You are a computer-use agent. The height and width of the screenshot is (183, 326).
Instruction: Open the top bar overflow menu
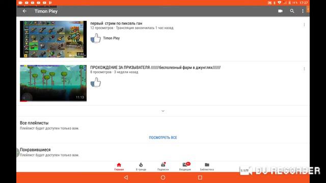pos(303,11)
